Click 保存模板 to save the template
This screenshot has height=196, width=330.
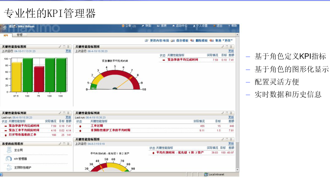pos(182,41)
